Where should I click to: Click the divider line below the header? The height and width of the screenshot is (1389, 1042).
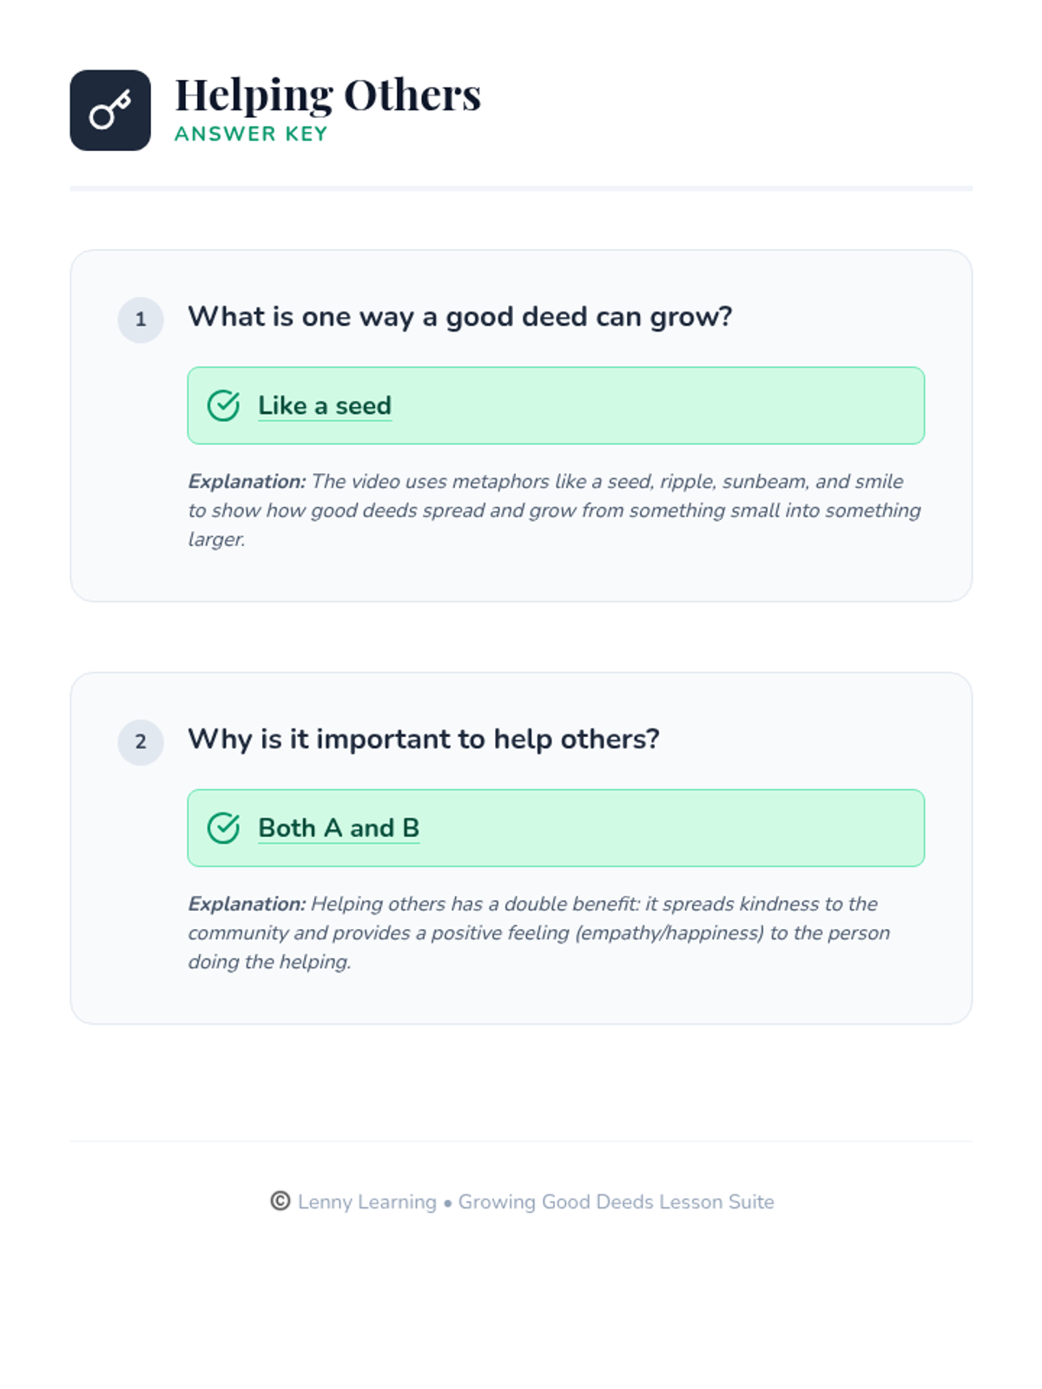[x=521, y=188]
